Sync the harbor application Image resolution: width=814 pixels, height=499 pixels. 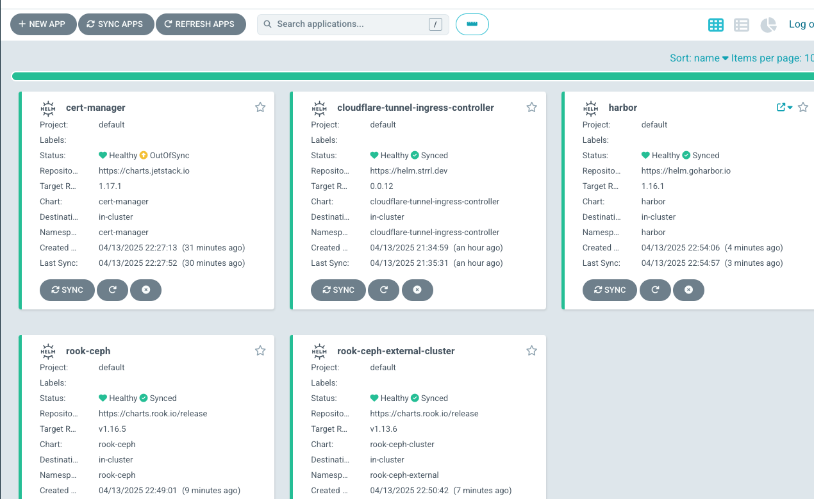pyautogui.click(x=609, y=290)
